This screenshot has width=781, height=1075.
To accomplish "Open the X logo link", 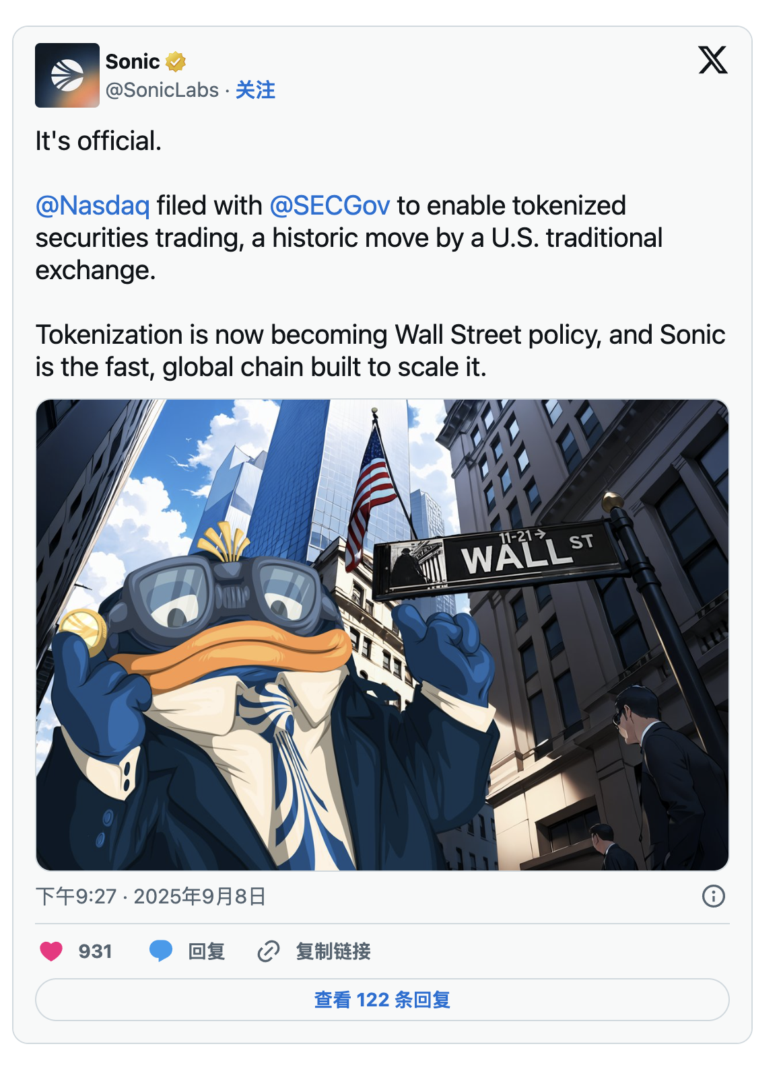I will (x=712, y=60).
